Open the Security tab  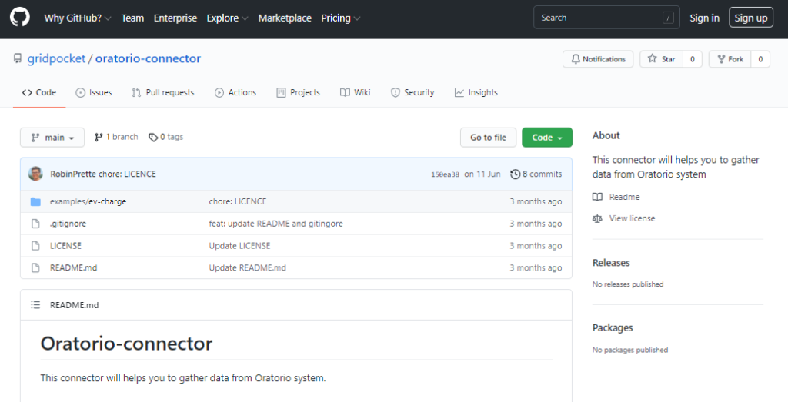point(412,92)
